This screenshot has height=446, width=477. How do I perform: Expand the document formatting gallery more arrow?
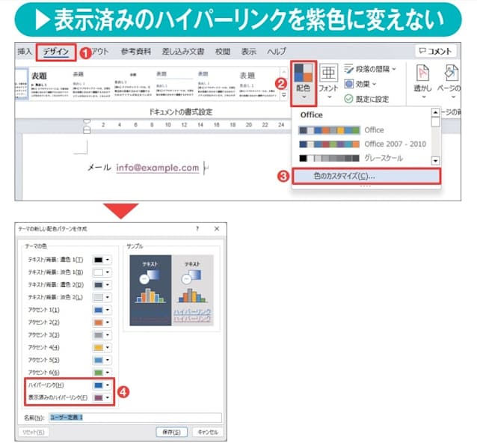(x=283, y=95)
